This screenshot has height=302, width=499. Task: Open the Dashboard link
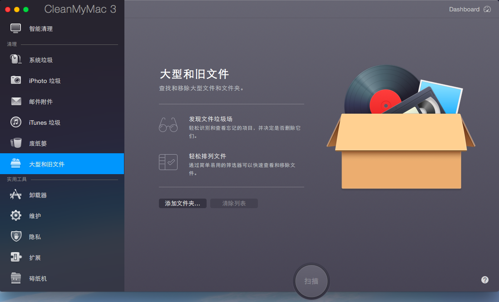point(464,9)
